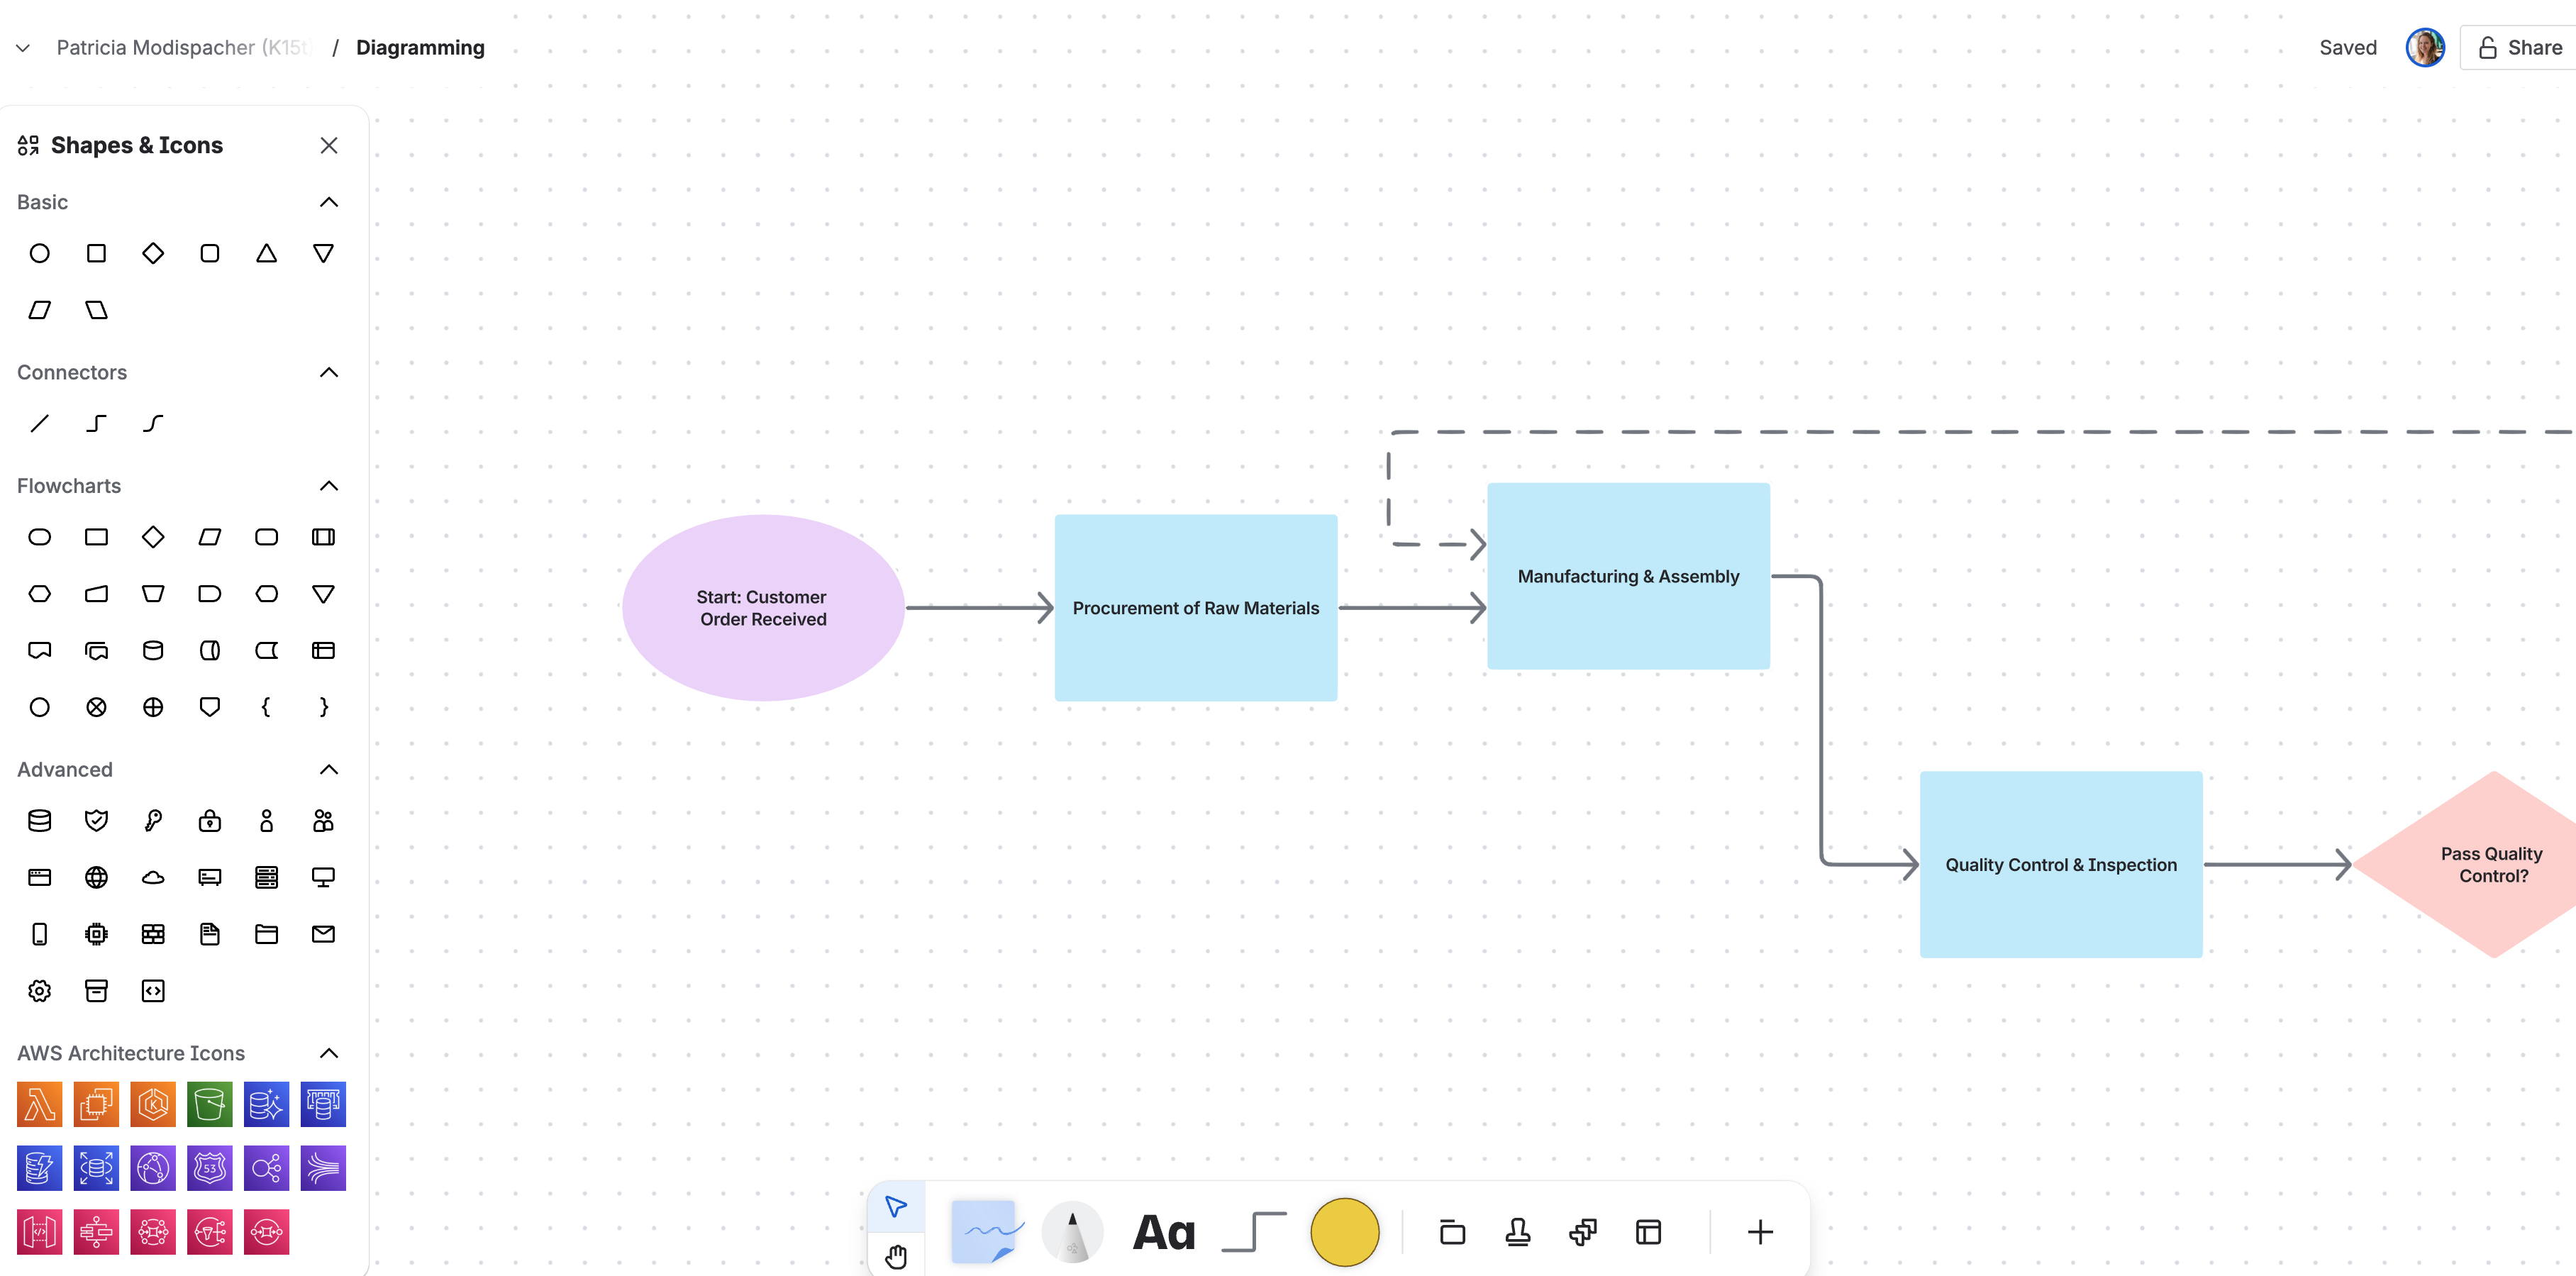
Task: Select the elbow connector tool in toolbar
Action: click(1254, 1232)
